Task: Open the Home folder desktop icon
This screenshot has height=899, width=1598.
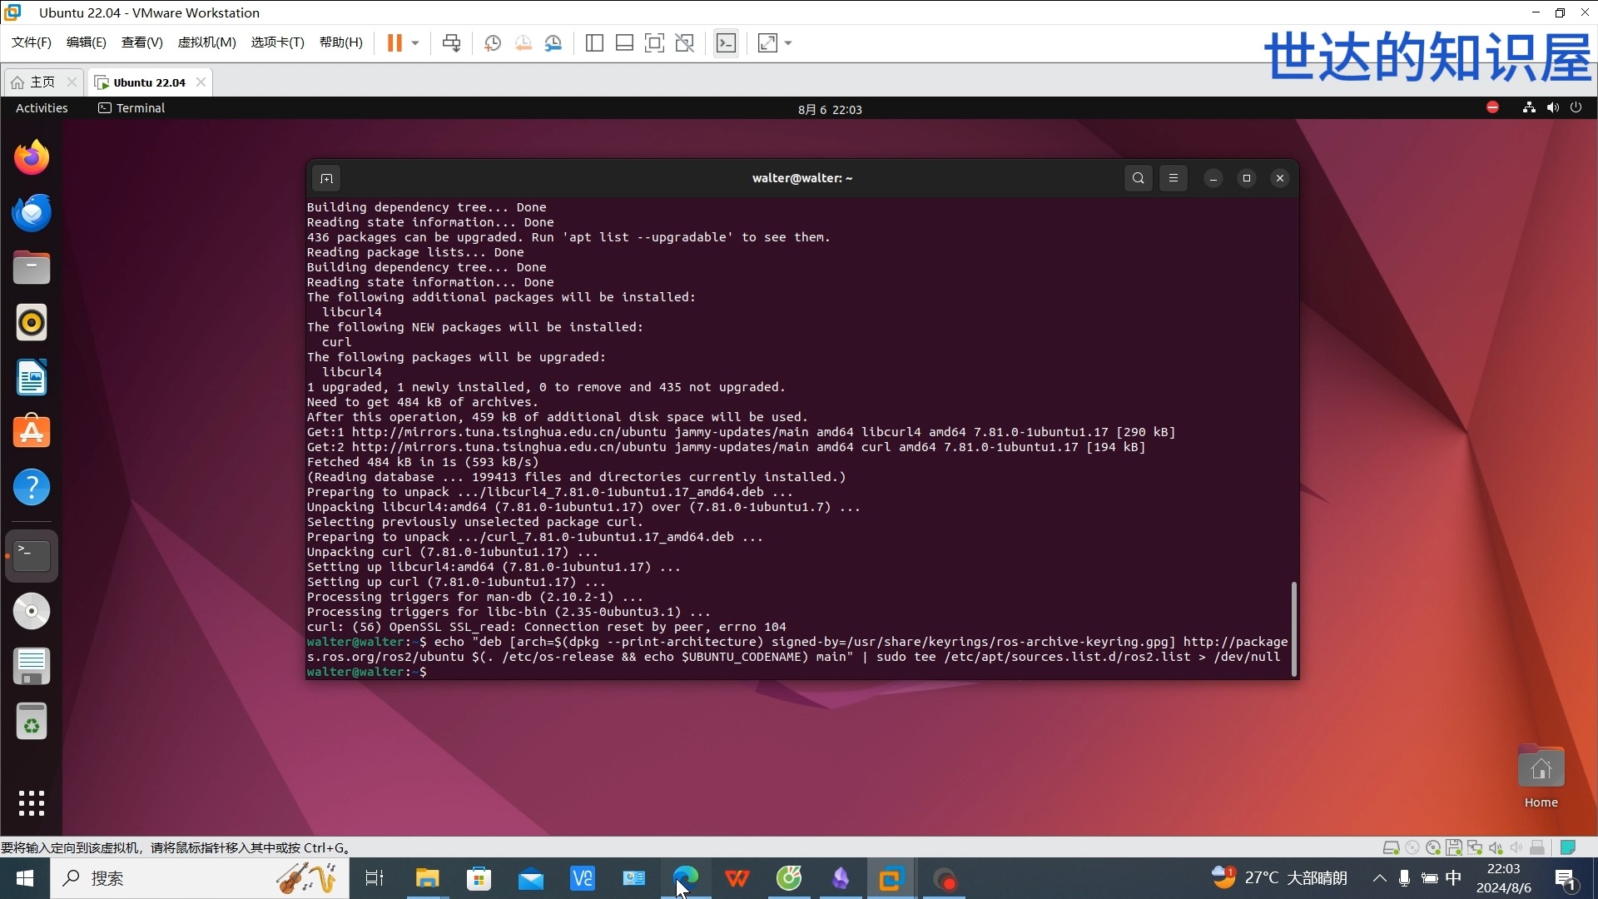Action: tap(1541, 778)
